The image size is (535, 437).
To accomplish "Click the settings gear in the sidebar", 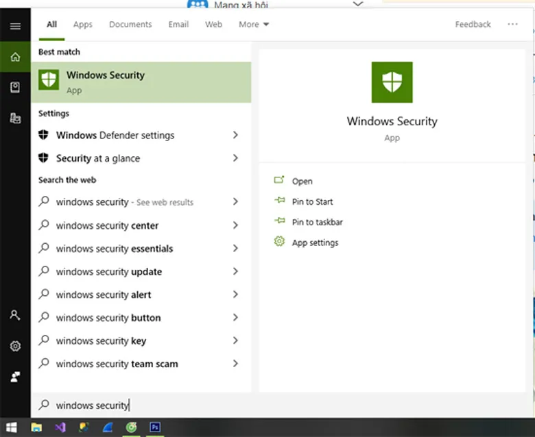I will click(15, 347).
